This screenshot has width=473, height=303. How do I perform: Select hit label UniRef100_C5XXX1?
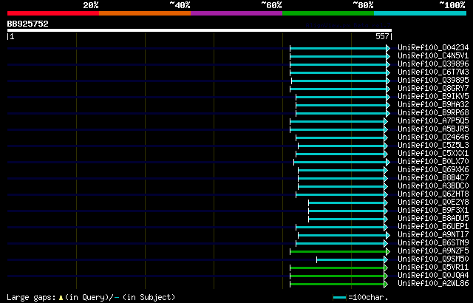(433, 154)
